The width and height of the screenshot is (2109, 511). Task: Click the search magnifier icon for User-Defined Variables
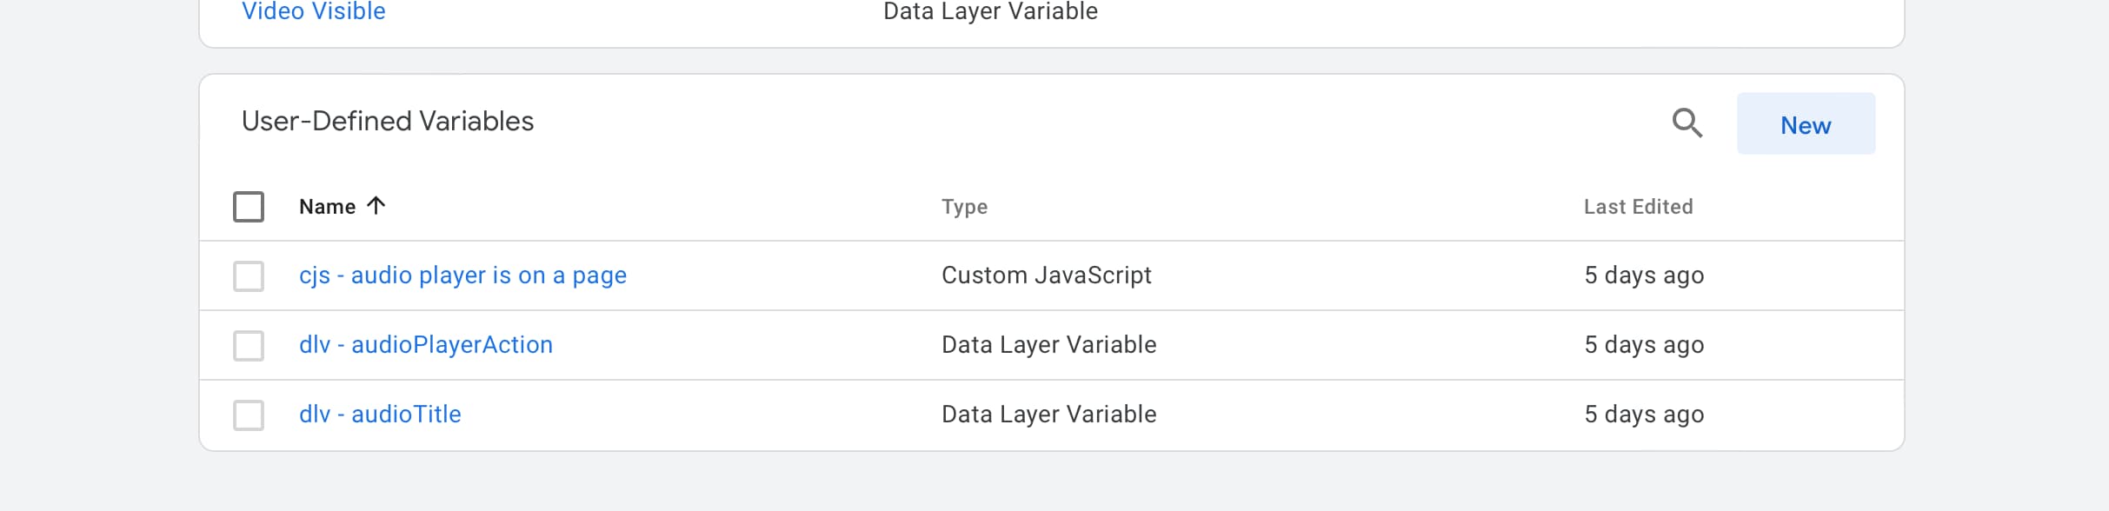pos(1687,123)
